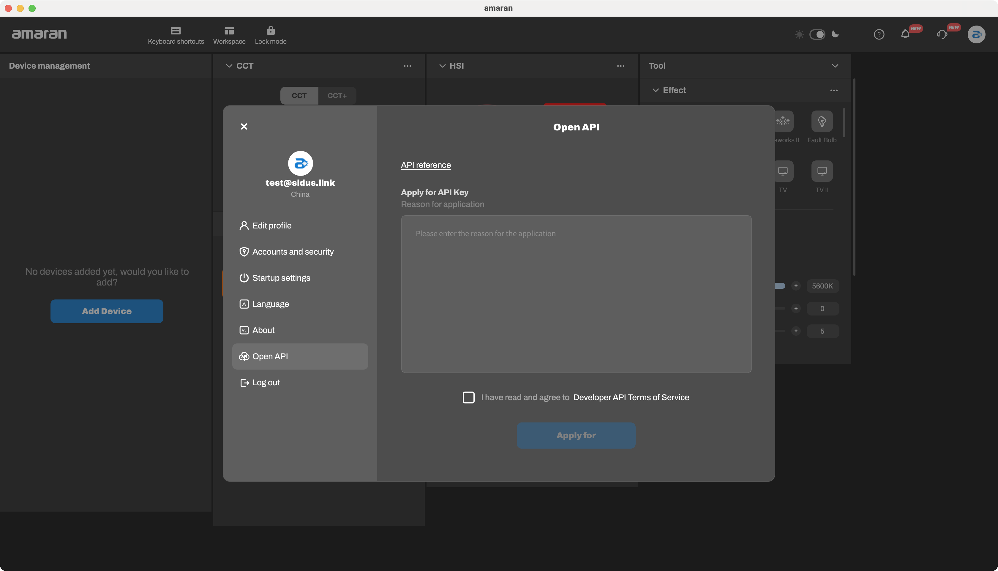Switch to the CCT mode tab

[x=299, y=96]
